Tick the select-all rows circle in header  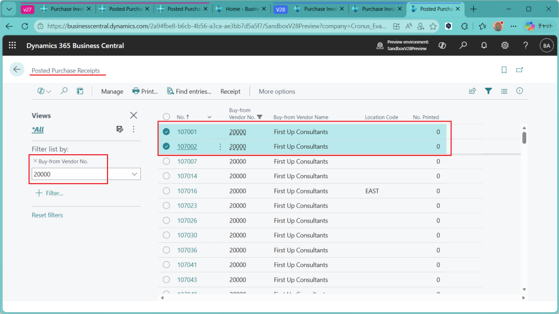166,117
